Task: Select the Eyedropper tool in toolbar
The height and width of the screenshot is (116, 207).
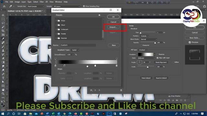Action: click(3, 39)
